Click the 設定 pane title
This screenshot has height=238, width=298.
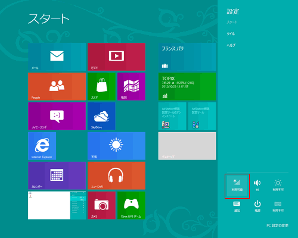[233, 11]
